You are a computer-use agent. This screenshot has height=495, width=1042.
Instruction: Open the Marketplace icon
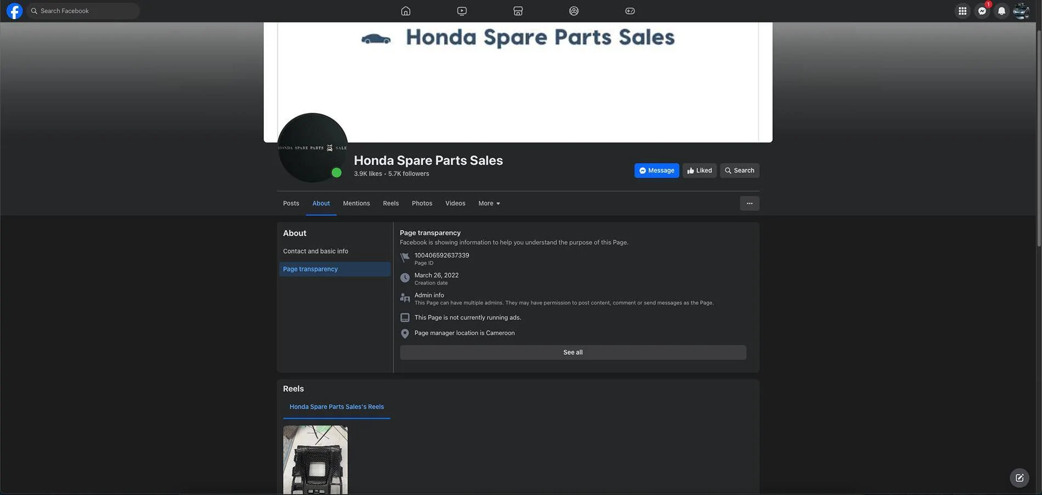(x=518, y=10)
